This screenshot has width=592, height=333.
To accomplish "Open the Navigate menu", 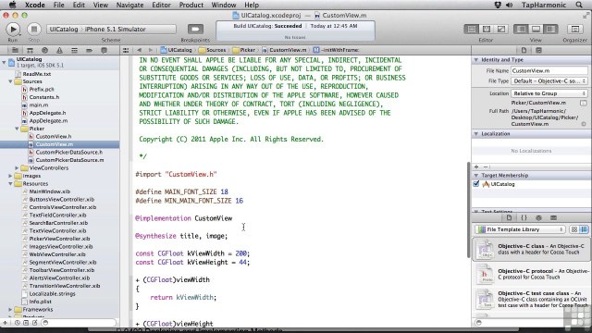I will pos(129,5).
